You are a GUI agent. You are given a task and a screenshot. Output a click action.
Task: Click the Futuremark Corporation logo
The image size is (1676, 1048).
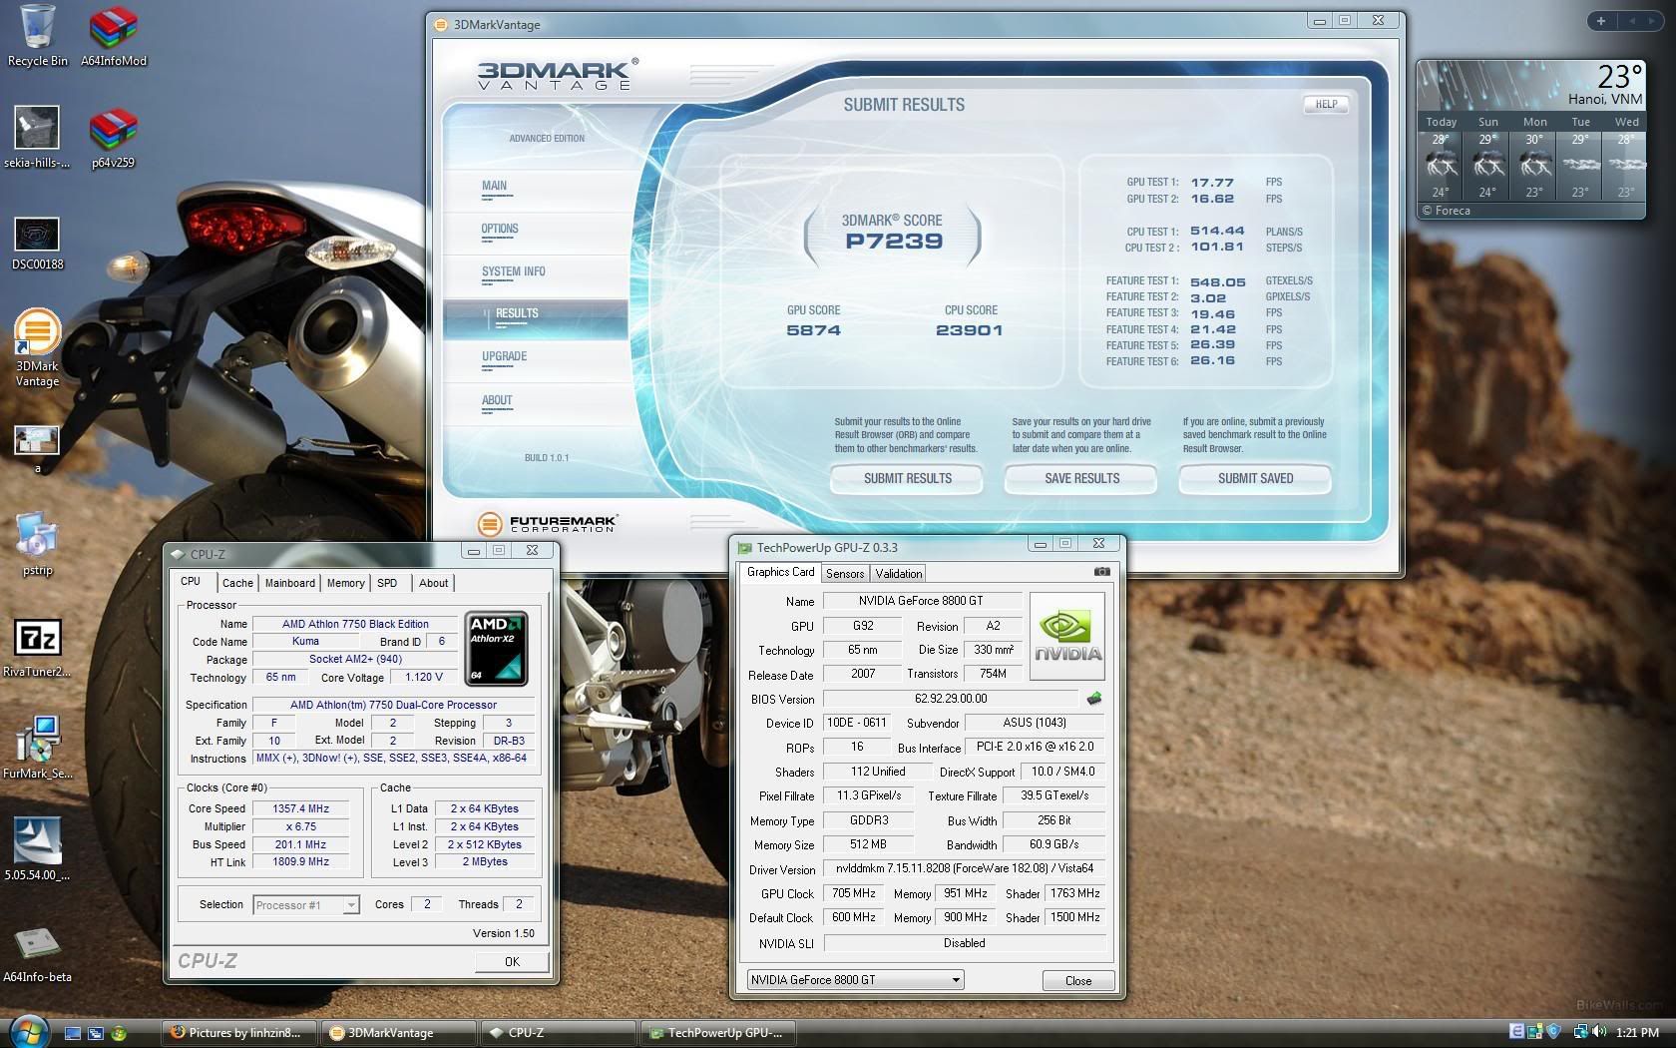pyautogui.click(x=547, y=523)
